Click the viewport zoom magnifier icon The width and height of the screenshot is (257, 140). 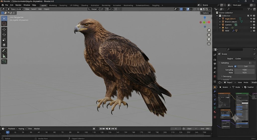(209, 30)
